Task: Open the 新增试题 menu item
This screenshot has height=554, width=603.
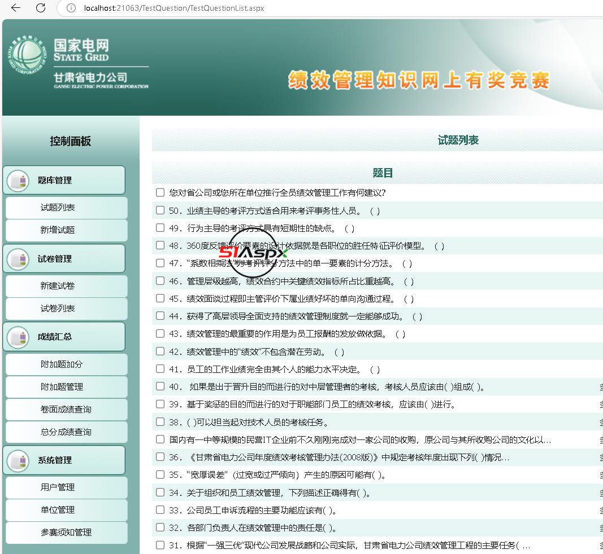Action: tap(66, 230)
